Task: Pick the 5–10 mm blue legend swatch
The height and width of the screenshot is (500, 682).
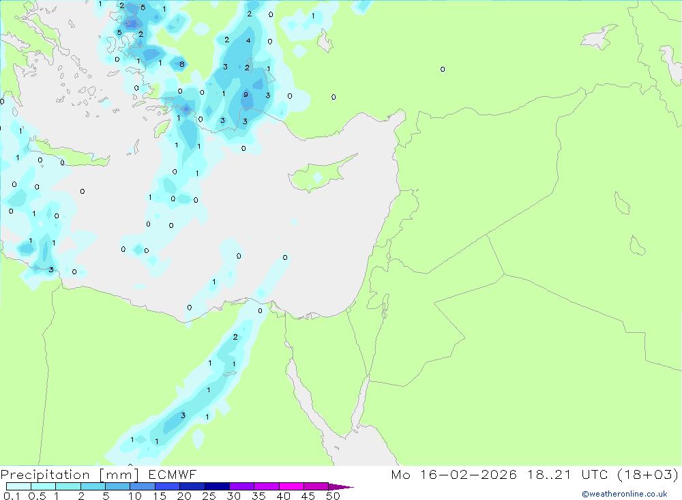Action: 117,486
